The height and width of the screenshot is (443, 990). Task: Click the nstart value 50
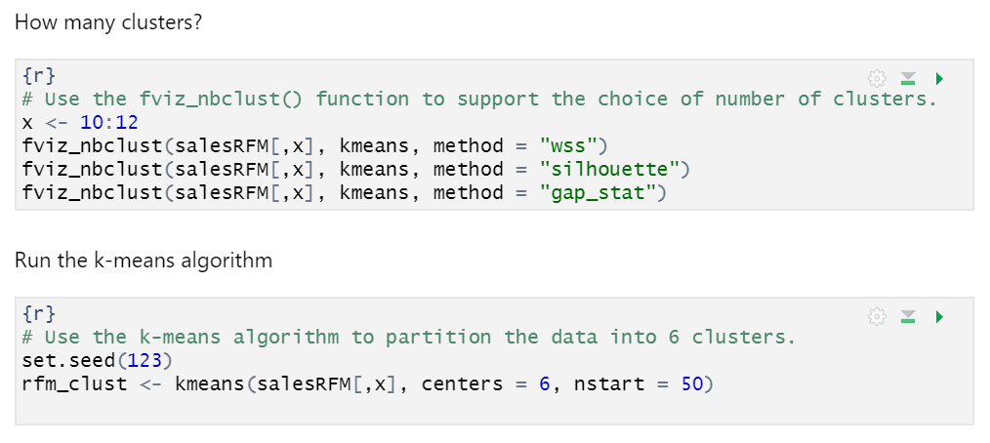(x=692, y=383)
